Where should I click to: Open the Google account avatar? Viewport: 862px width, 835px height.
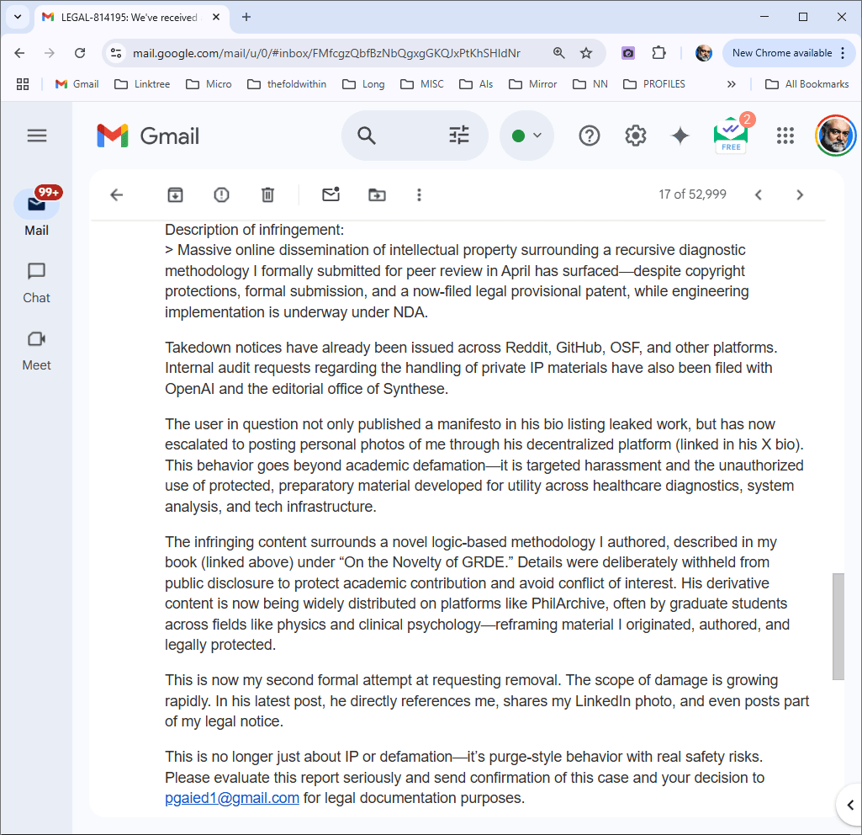coord(835,136)
